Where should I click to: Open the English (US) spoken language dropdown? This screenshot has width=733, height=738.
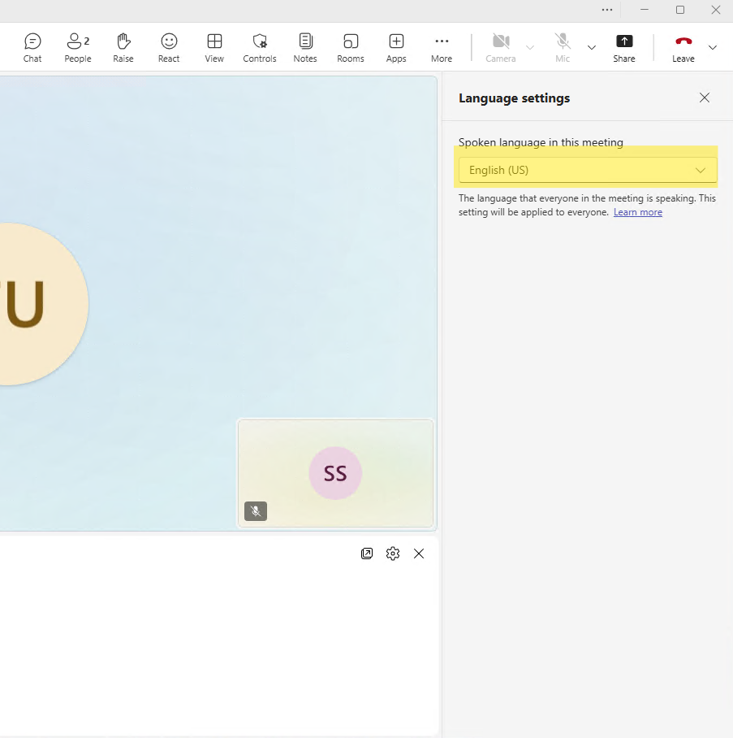pos(588,171)
